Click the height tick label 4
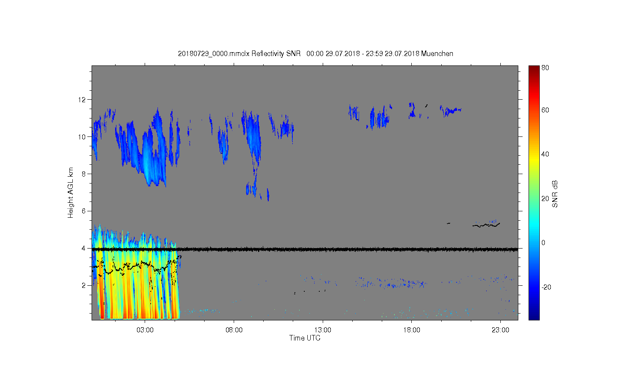642x385 pixels. coord(83,248)
